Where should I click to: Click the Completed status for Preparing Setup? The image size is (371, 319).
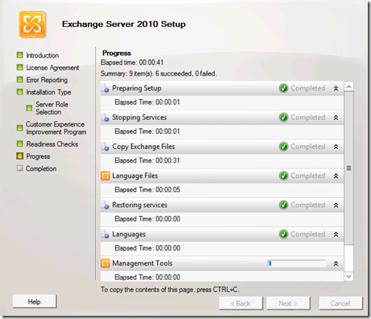tap(308, 88)
